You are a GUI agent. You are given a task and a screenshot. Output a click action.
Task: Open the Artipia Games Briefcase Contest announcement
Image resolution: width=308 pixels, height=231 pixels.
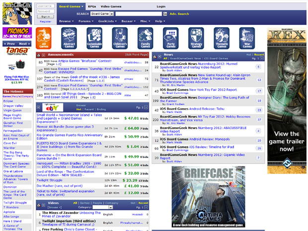[x=85, y=61]
